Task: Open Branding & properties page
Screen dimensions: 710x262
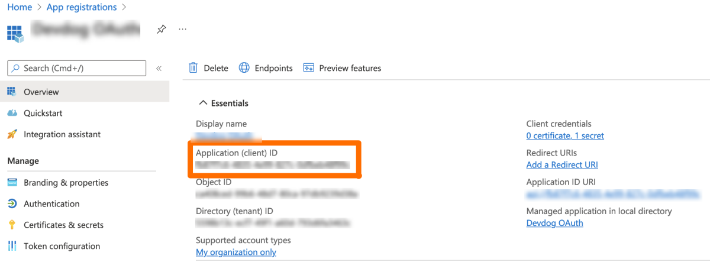Action: (x=66, y=182)
